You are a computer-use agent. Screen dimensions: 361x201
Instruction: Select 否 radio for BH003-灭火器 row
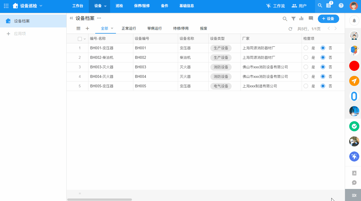pos(323,67)
